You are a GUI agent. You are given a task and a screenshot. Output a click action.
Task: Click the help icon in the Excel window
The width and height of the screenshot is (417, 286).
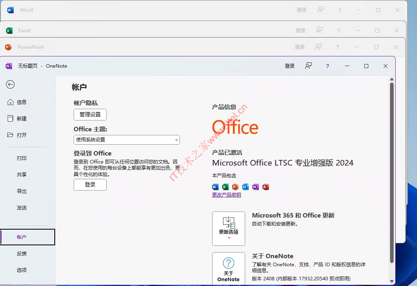coord(338,31)
